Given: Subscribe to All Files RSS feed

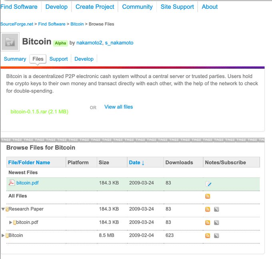Looking at the screenshot, I should point(208,196).
